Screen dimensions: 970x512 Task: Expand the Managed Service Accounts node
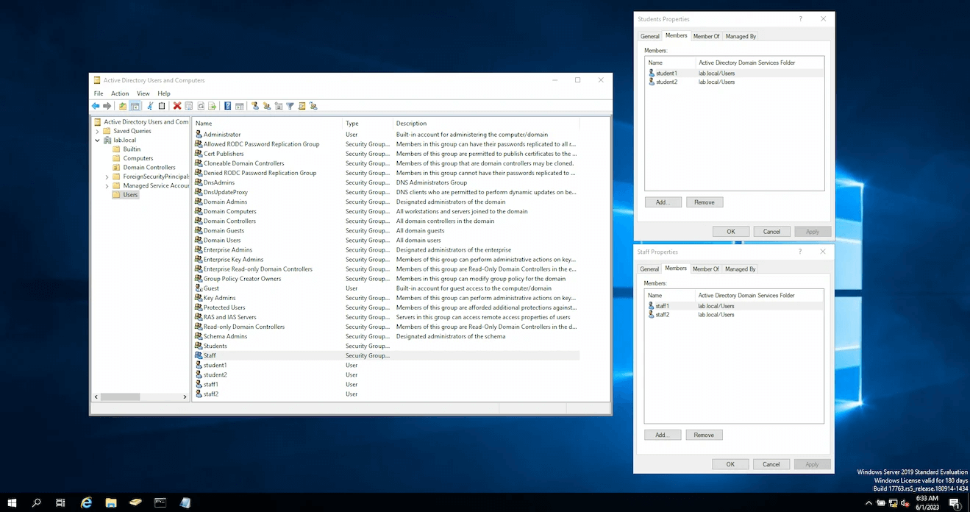(x=107, y=186)
